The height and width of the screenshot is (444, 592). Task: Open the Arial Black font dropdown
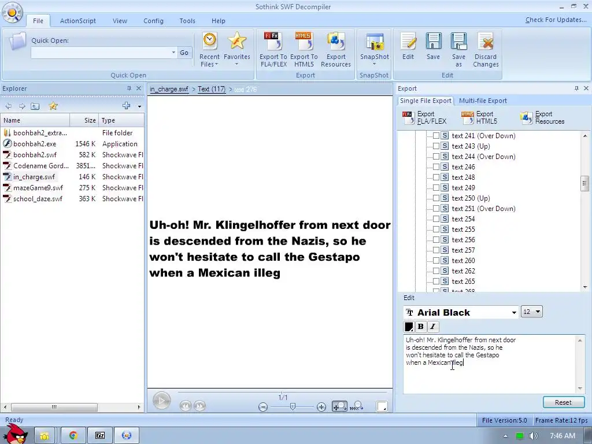514,313
